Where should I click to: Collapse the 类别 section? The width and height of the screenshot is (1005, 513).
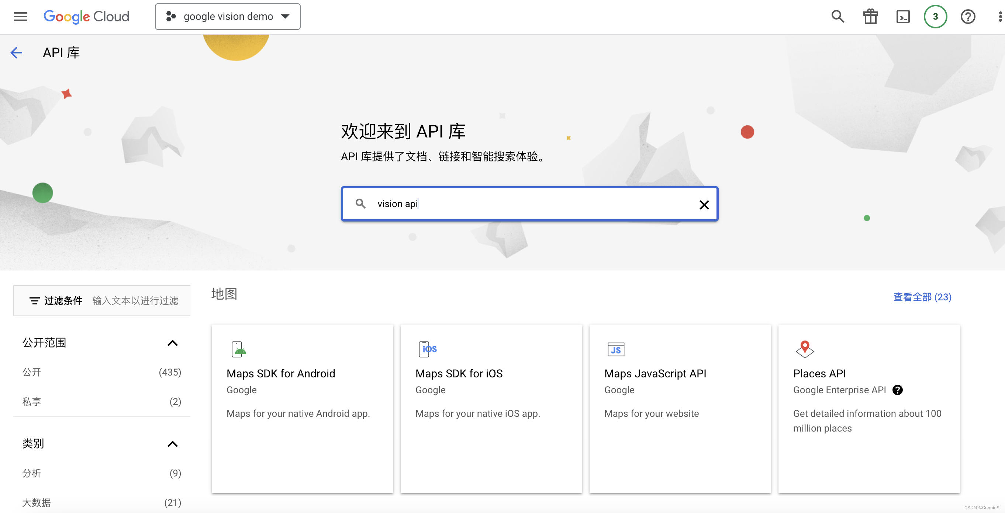(172, 444)
